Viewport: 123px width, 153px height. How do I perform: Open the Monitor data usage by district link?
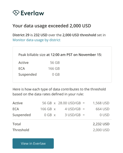36,40
